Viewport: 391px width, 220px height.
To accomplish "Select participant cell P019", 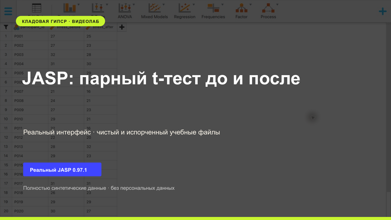I will coord(30,202).
